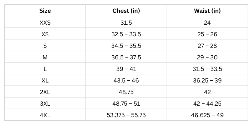This screenshot has height=125, width=251.
Task: Select chest range 43.5 – 46
Action: pyautogui.click(x=126, y=81)
